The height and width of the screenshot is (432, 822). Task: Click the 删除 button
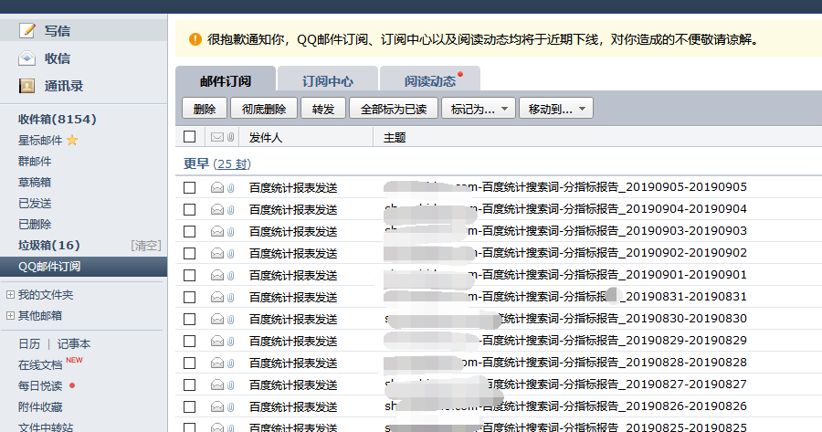205,109
